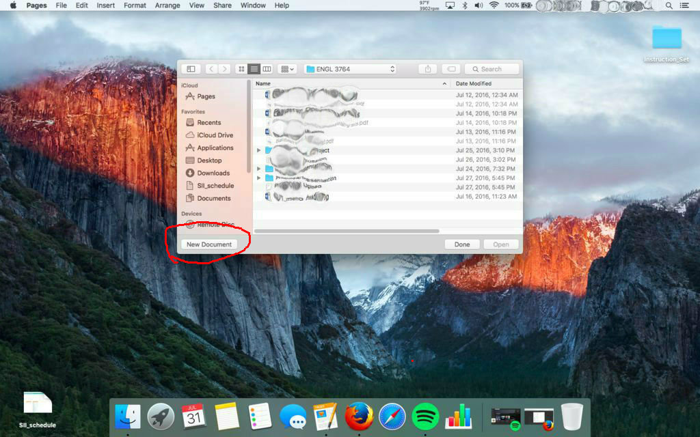The width and height of the screenshot is (700, 437).
Task: Expand the folder dated Jul 27, 2016, 5:45 PM
Action: click(x=258, y=178)
